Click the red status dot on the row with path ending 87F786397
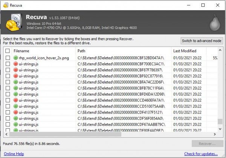This screenshot has width=226, height=158. click(x=15, y=70)
